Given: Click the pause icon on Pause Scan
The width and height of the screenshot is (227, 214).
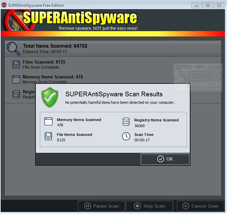Looking at the screenshot, I should pyautogui.click(x=88, y=206).
